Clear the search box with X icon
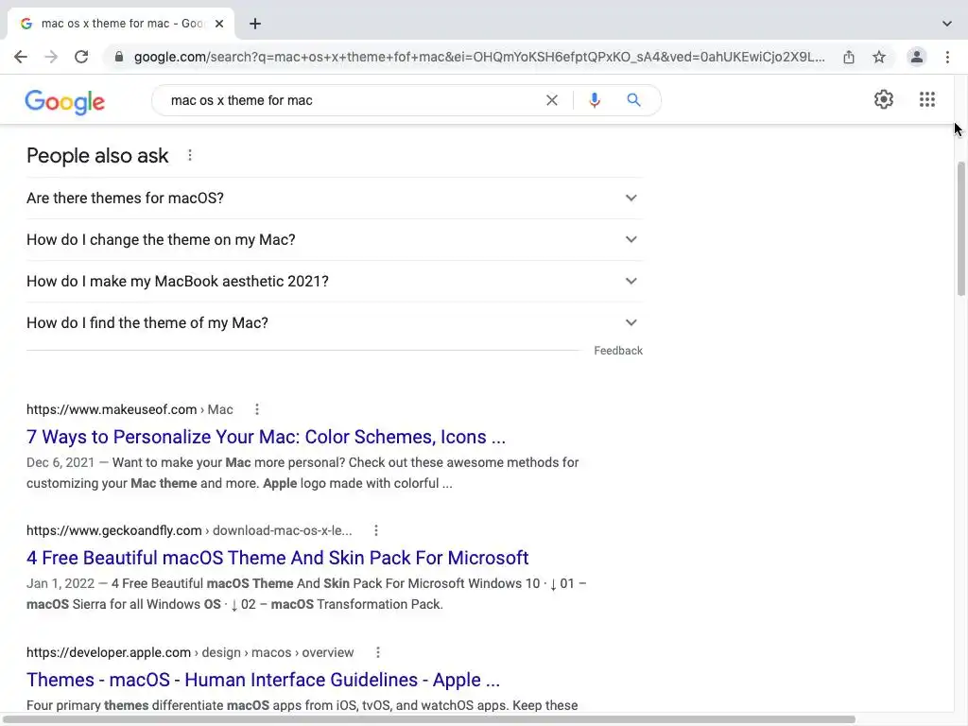Image resolution: width=968 pixels, height=726 pixels. [x=552, y=100]
